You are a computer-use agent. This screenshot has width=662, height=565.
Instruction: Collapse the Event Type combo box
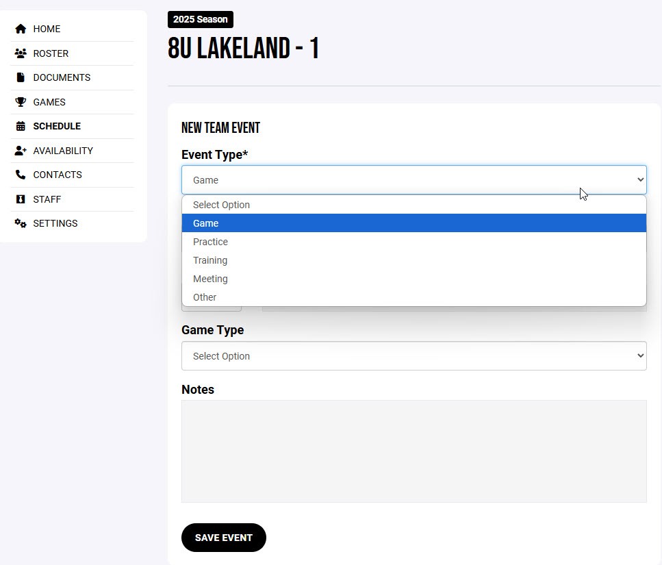point(413,180)
